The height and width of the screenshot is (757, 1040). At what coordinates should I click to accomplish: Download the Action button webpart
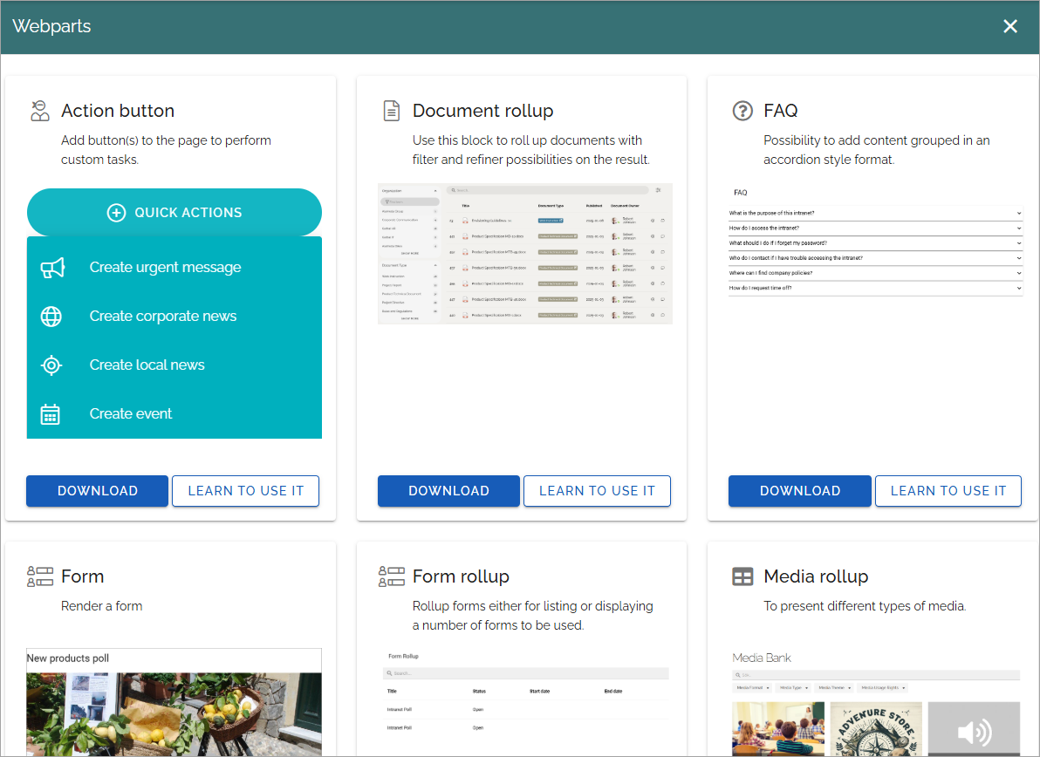[x=98, y=491]
